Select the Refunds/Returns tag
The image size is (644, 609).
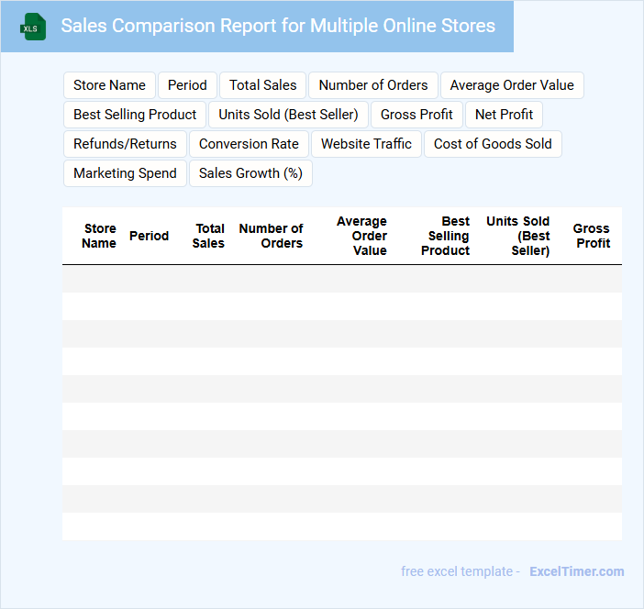click(125, 144)
